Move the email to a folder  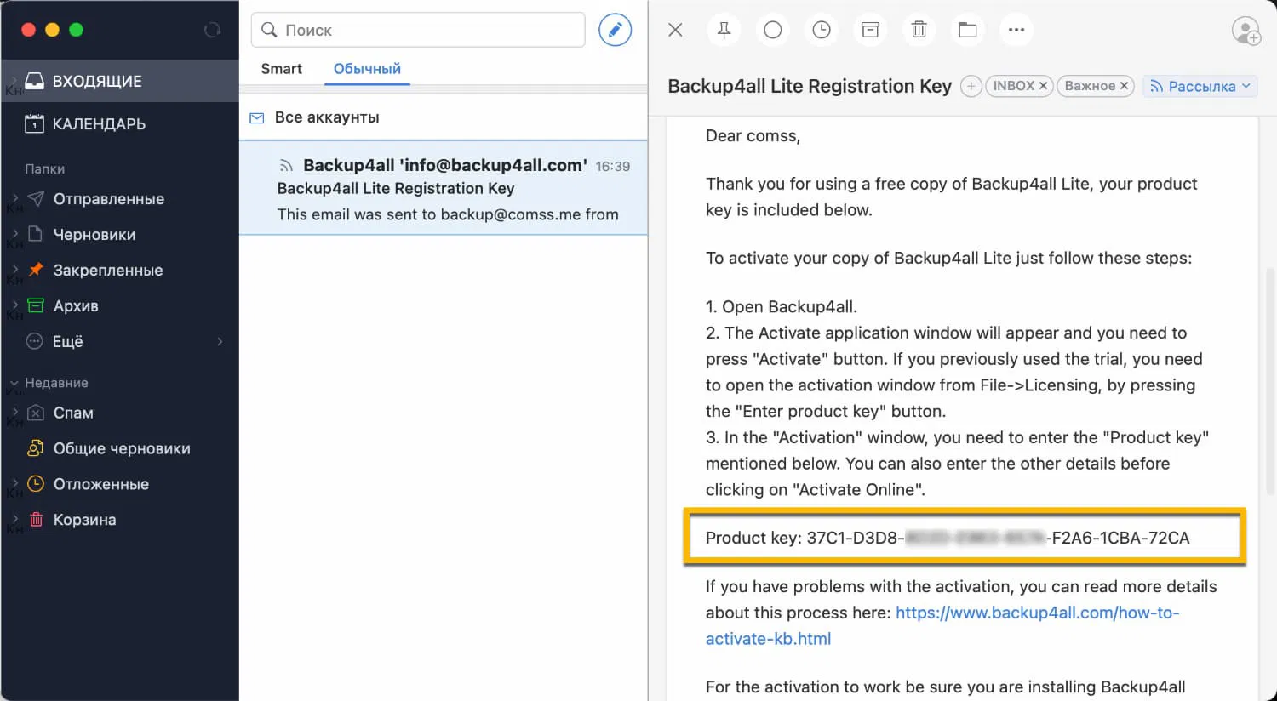click(x=968, y=30)
